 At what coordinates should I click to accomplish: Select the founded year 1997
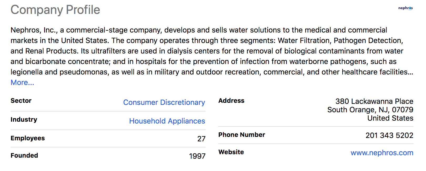pyautogui.click(x=197, y=156)
